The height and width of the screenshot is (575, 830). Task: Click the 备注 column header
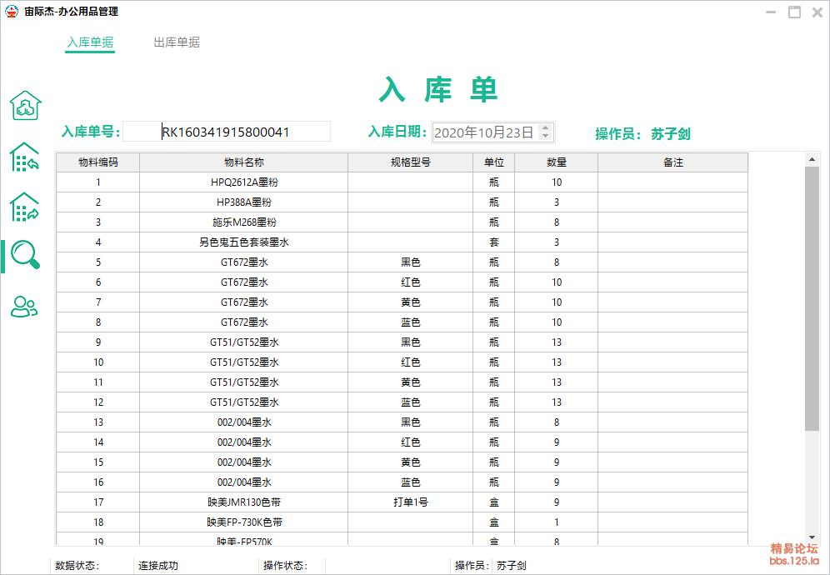coord(672,162)
